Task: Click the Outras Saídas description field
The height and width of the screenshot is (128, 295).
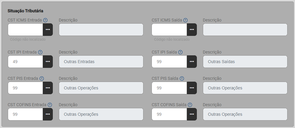Action: 245,62
